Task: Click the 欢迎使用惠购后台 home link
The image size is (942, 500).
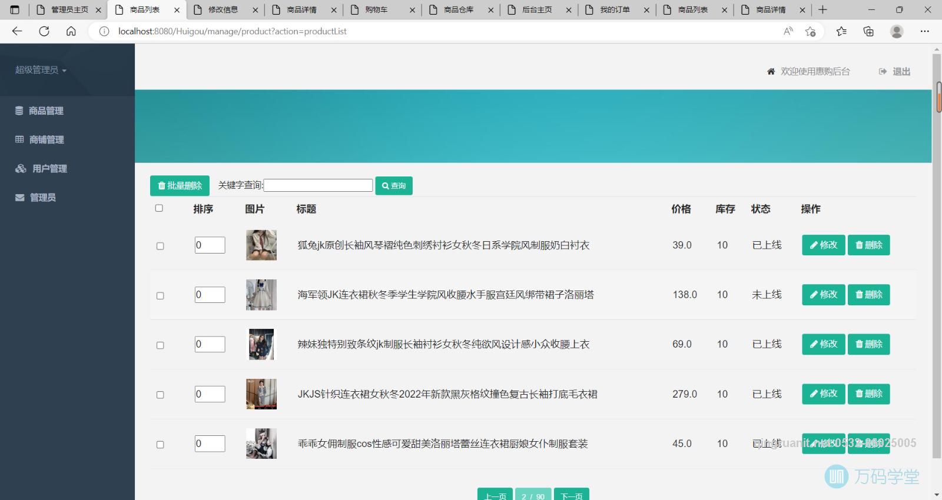Action: click(x=815, y=71)
